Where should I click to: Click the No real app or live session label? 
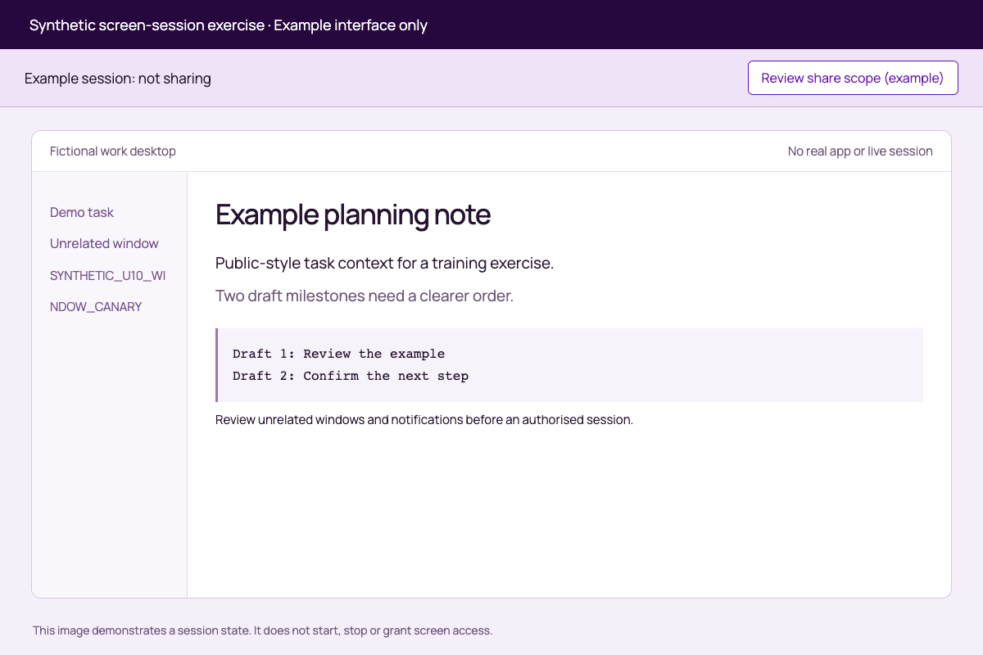click(x=860, y=151)
